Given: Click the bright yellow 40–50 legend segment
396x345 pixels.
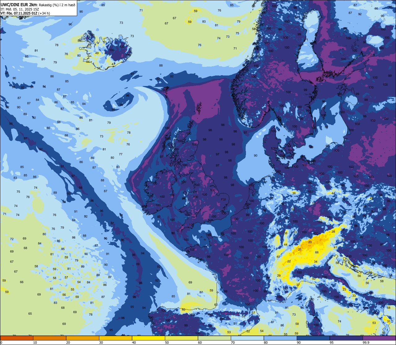Looking at the screenshot, I should 148,338.
